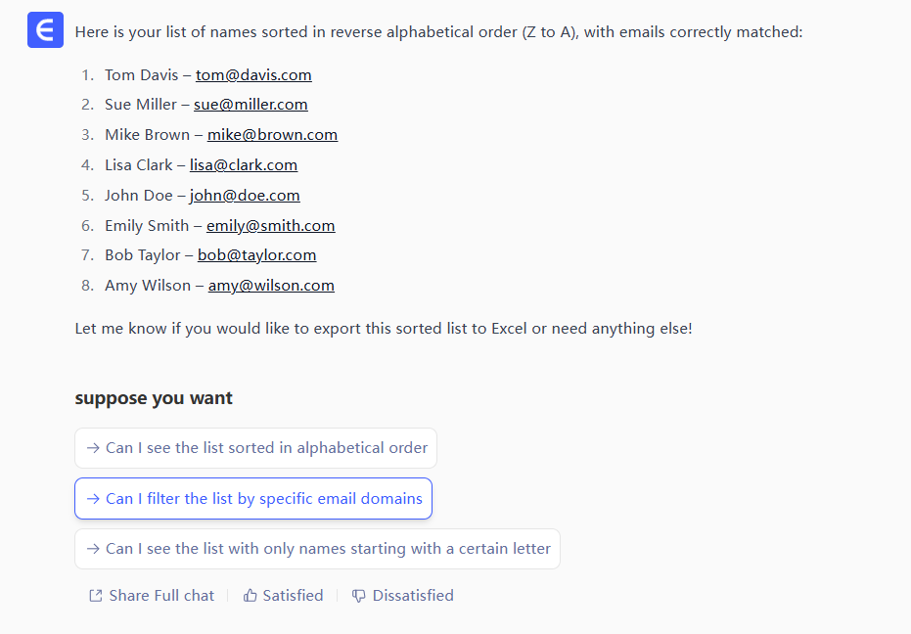Viewport: 911px width, 634px height.
Task: Click arrow icon beside certain letter suggestion
Action: pos(93,549)
